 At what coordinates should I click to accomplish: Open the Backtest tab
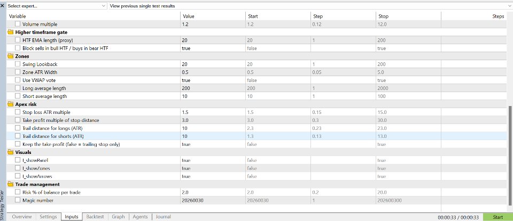coord(95,217)
